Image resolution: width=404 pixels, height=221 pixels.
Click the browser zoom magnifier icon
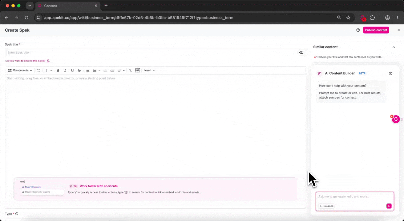[x=339, y=18]
